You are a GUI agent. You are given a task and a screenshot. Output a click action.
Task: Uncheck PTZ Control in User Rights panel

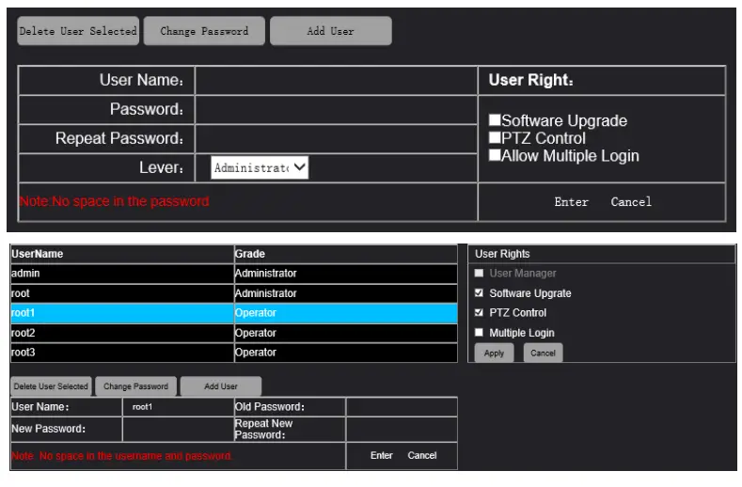479,312
